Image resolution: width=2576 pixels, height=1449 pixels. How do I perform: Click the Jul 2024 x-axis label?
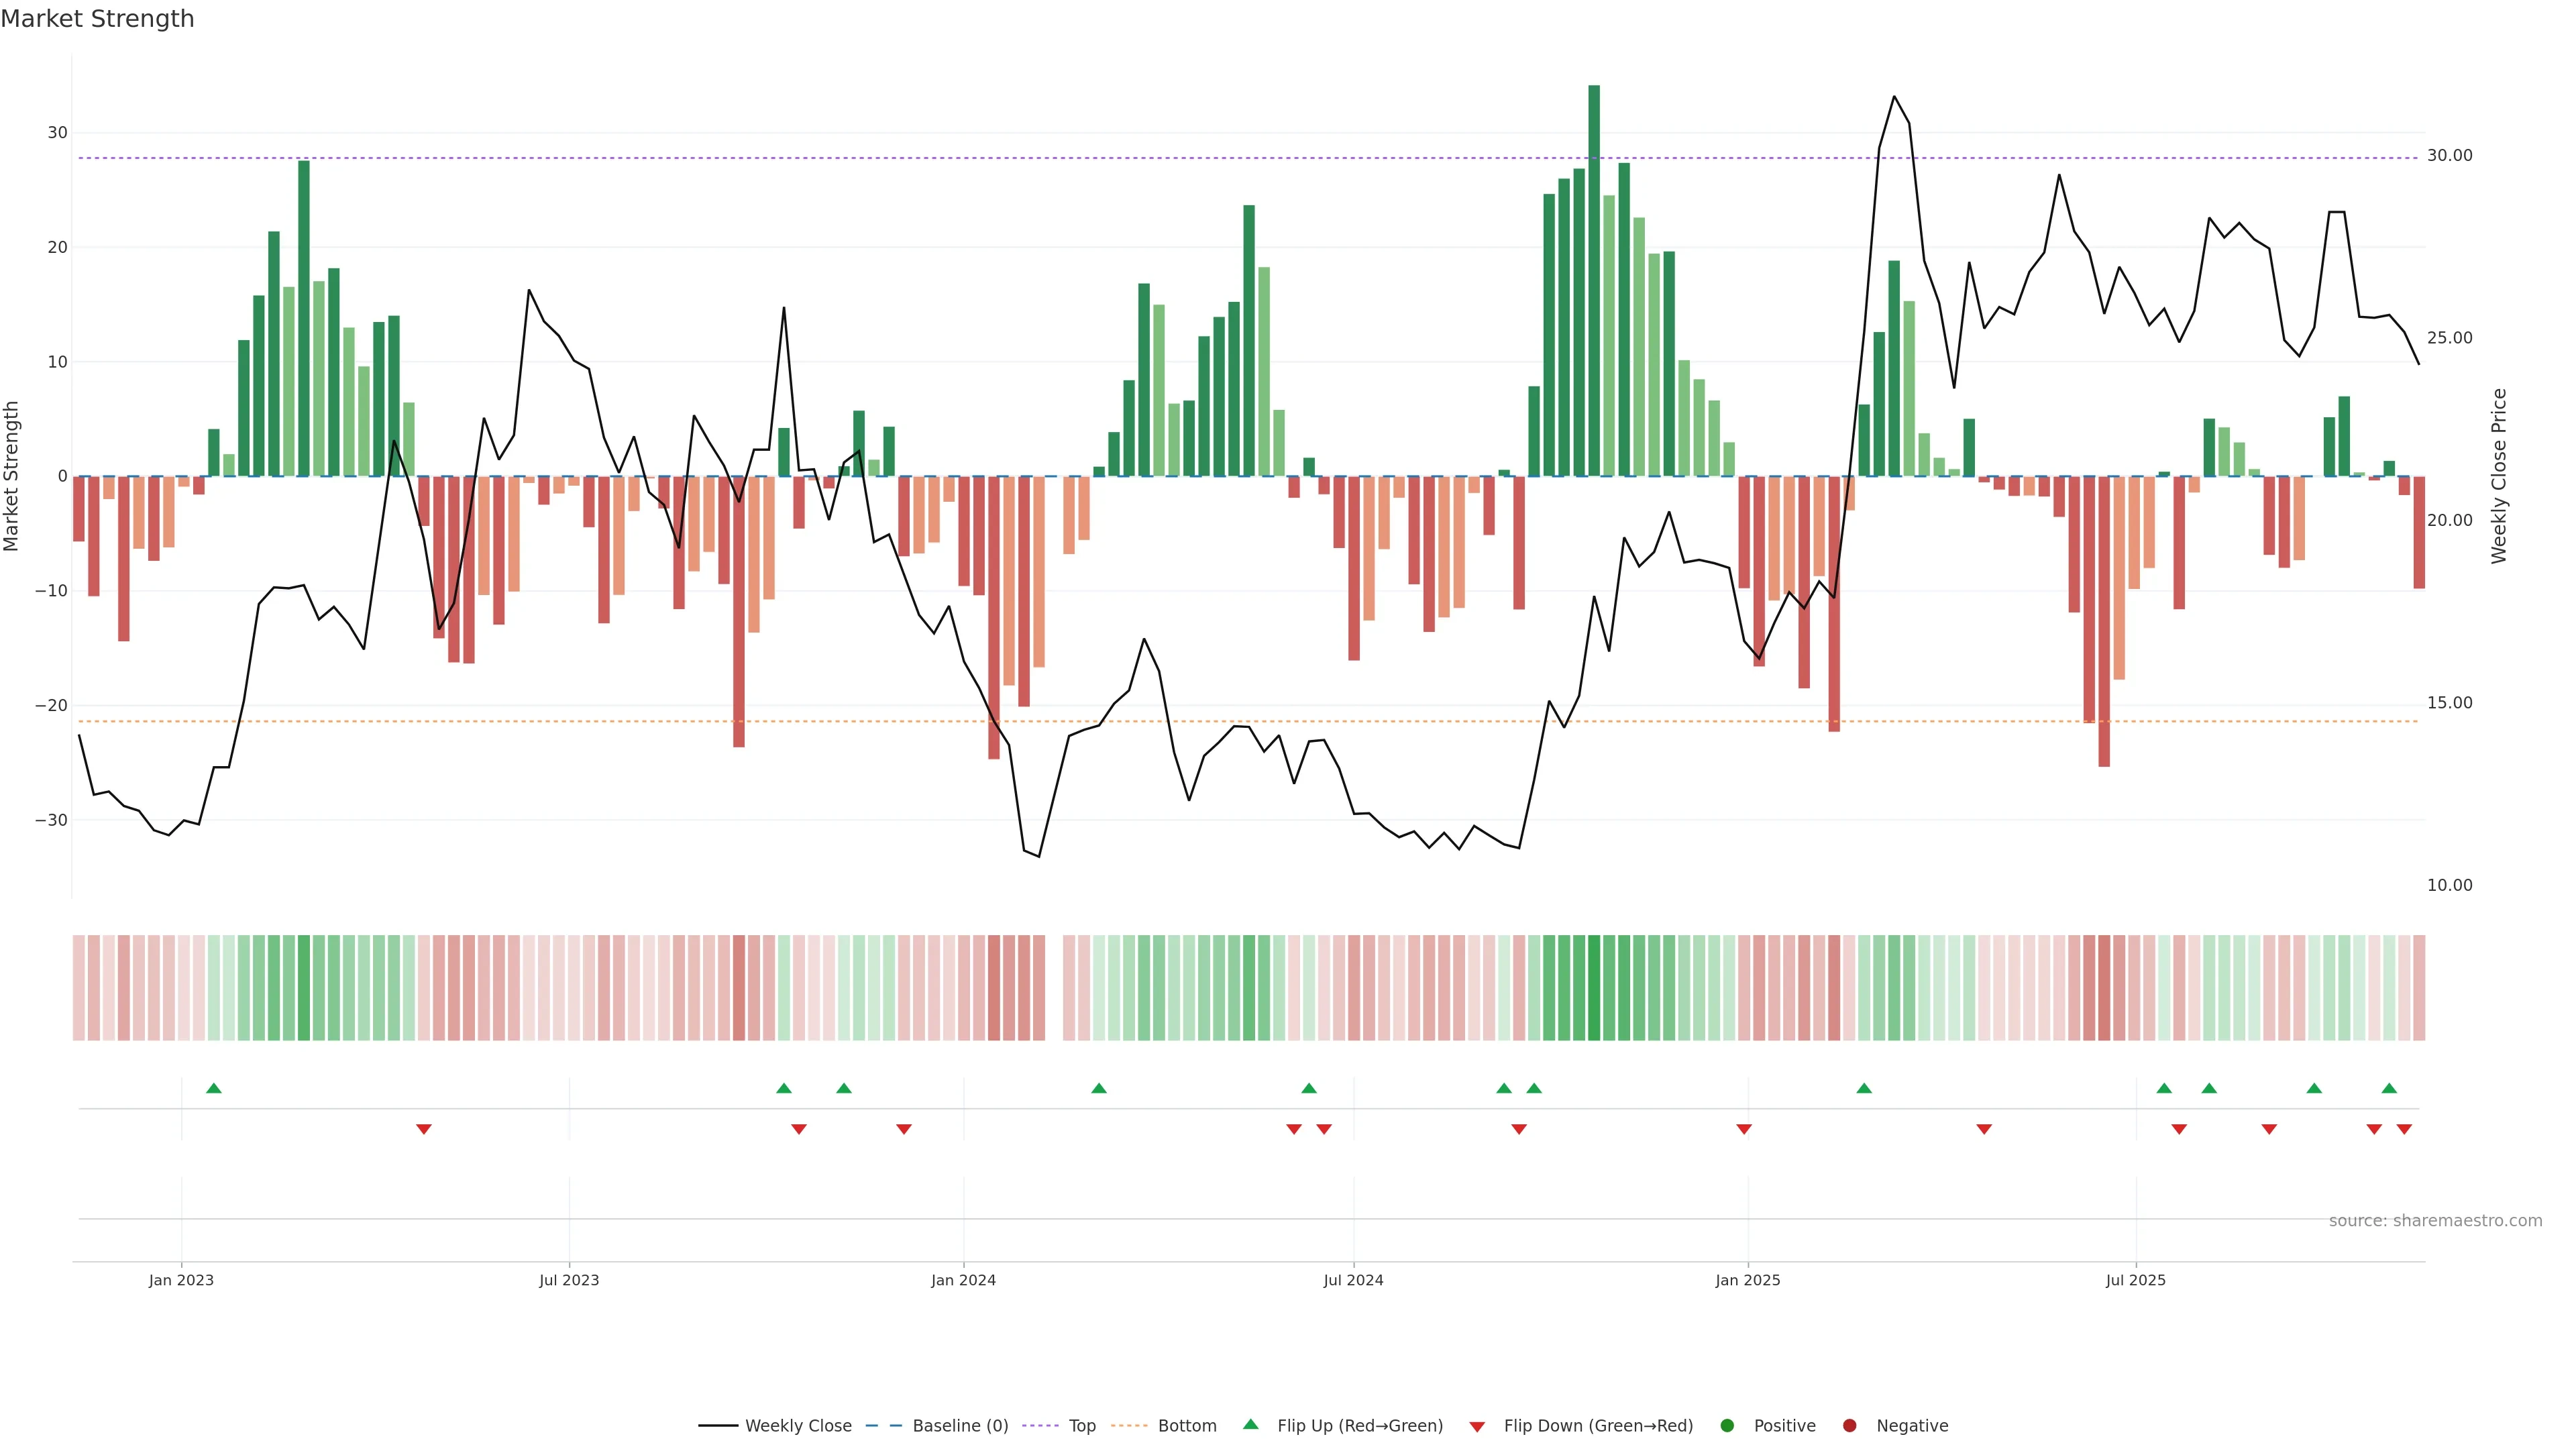[x=1353, y=1280]
